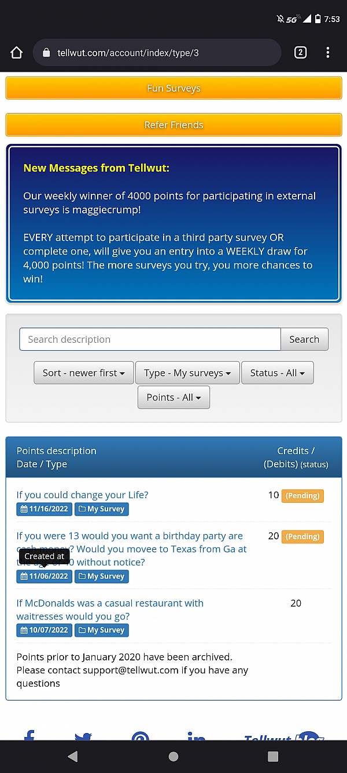
Task: Click the 10/07/2022 calendar date badge
Action: coord(44,630)
